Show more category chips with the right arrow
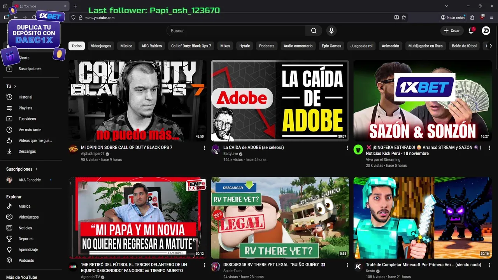498x280 pixels. [x=491, y=46]
